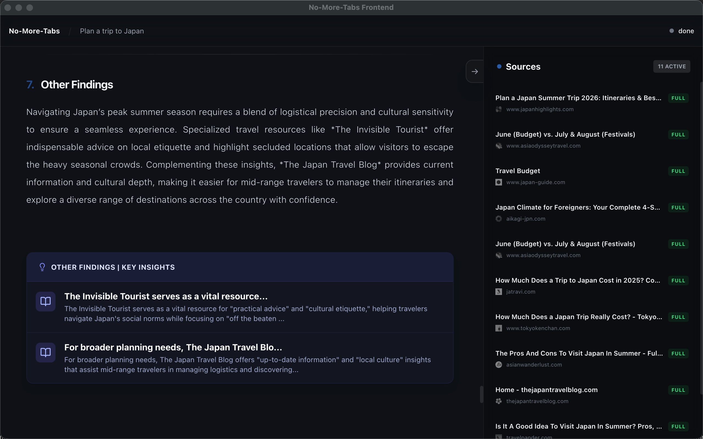Click the lightbulb Key Insights icon
Viewport: 703px width, 439px height.
[x=42, y=267]
